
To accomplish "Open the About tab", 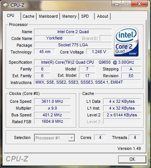I will click(x=102, y=16).
